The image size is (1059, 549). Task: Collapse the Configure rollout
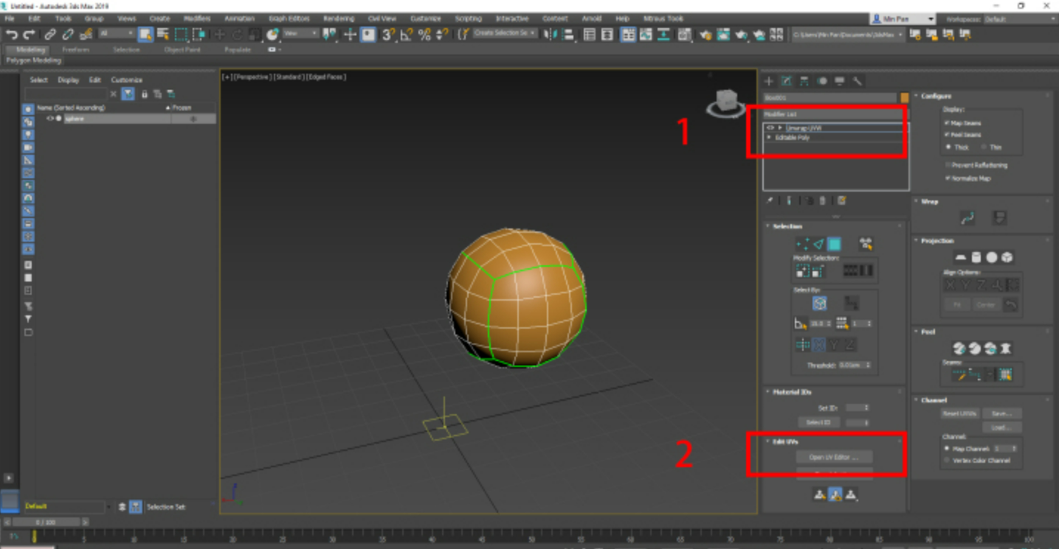coord(936,96)
